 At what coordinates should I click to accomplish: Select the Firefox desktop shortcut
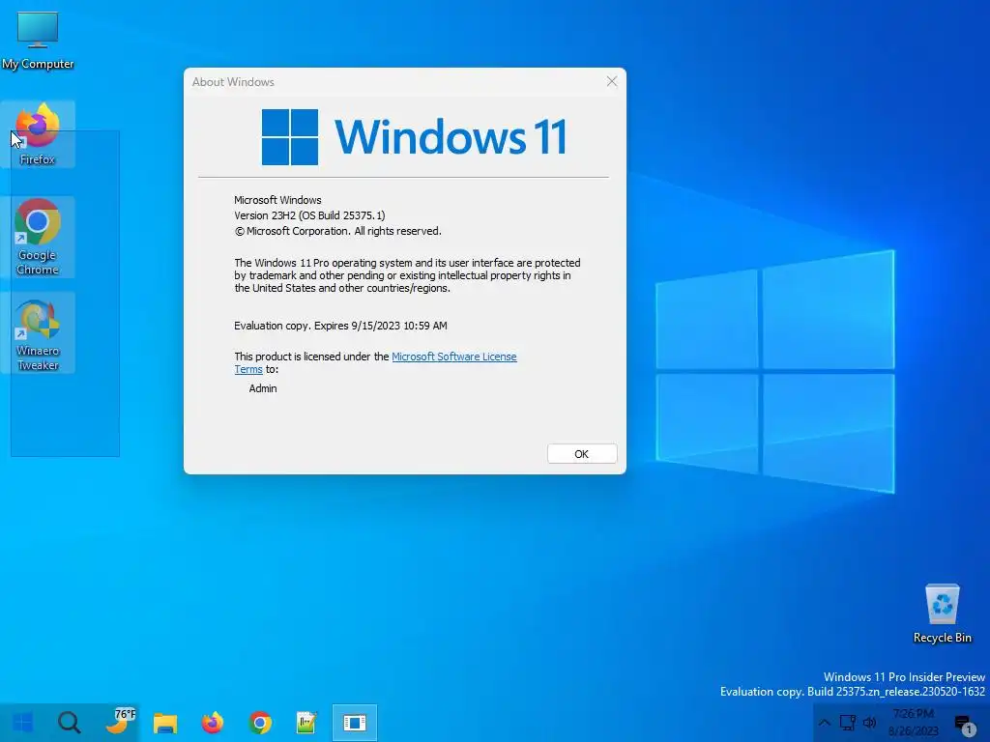(38, 134)
